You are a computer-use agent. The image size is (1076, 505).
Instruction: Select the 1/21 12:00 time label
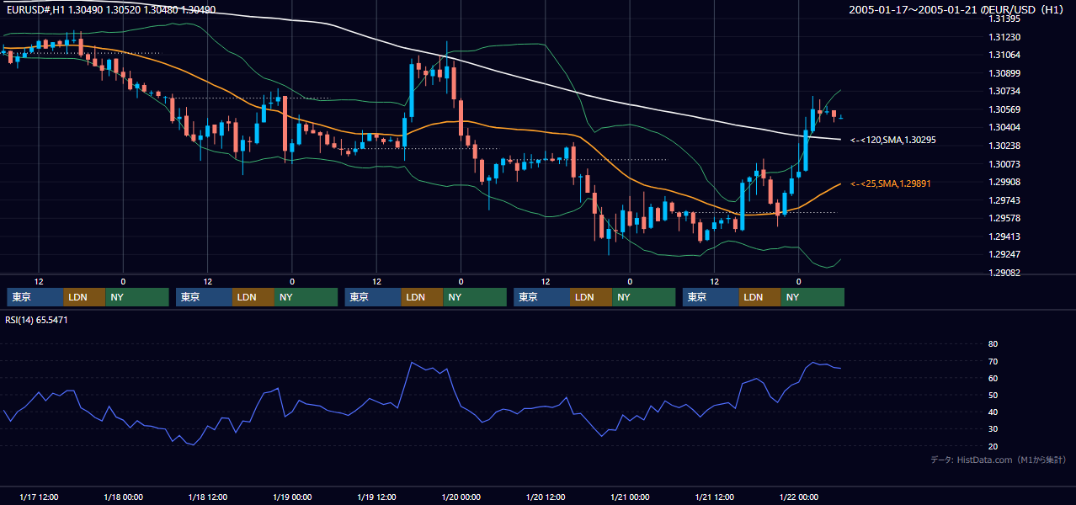pos(714,497)
